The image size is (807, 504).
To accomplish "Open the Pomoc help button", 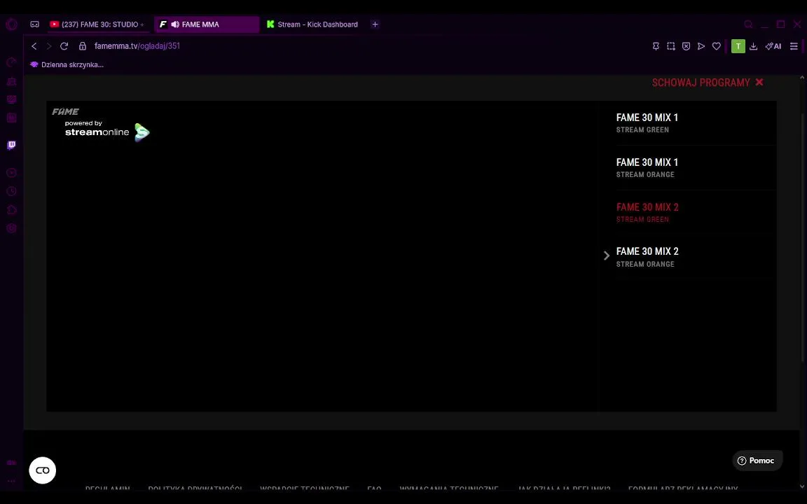I will (757, 461).
